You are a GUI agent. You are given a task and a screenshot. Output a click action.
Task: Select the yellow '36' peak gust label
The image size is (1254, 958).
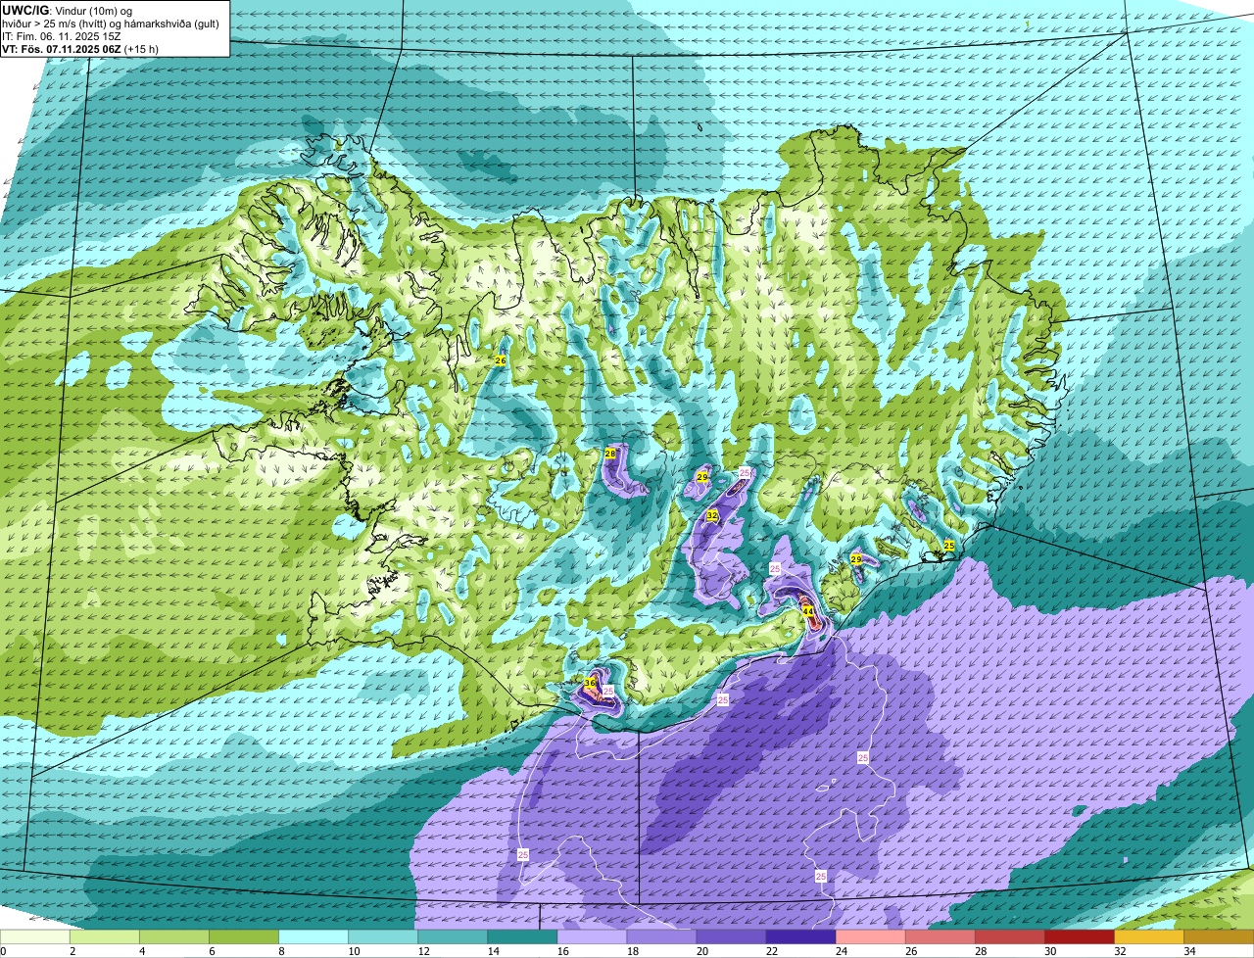590,682
